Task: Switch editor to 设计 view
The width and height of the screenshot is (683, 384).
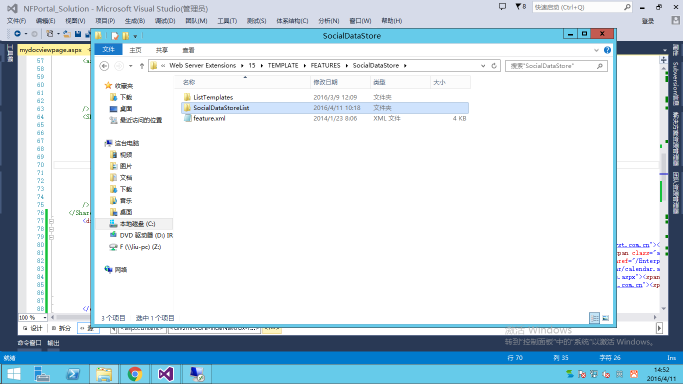Action: (32, 328)
